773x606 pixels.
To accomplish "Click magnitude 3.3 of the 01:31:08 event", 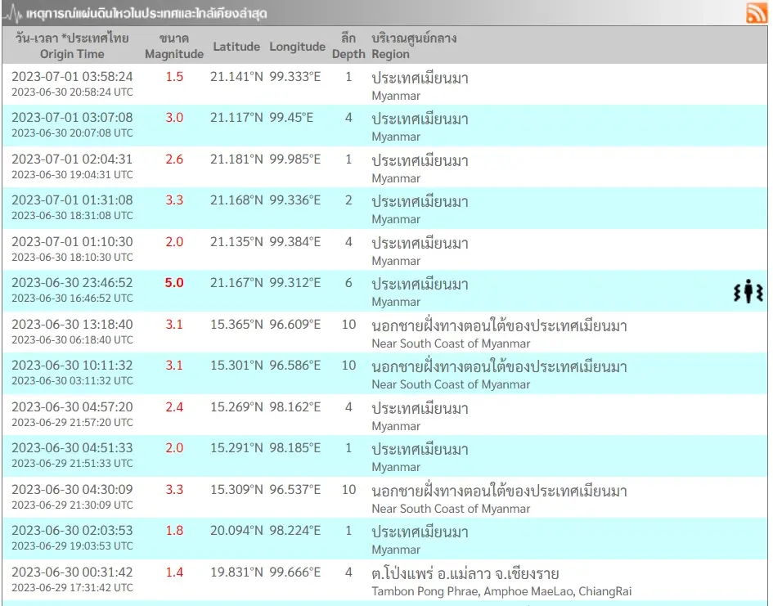I will [174, 200].
